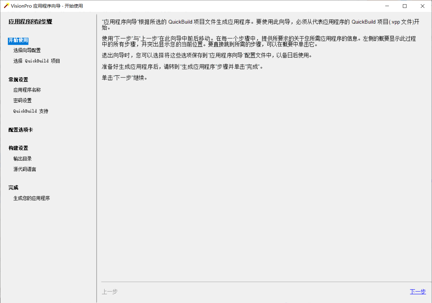The image size is (432, 303).
Task: Select the 开始使用 step
Action: pyautogui.click(x=18, y=41)
